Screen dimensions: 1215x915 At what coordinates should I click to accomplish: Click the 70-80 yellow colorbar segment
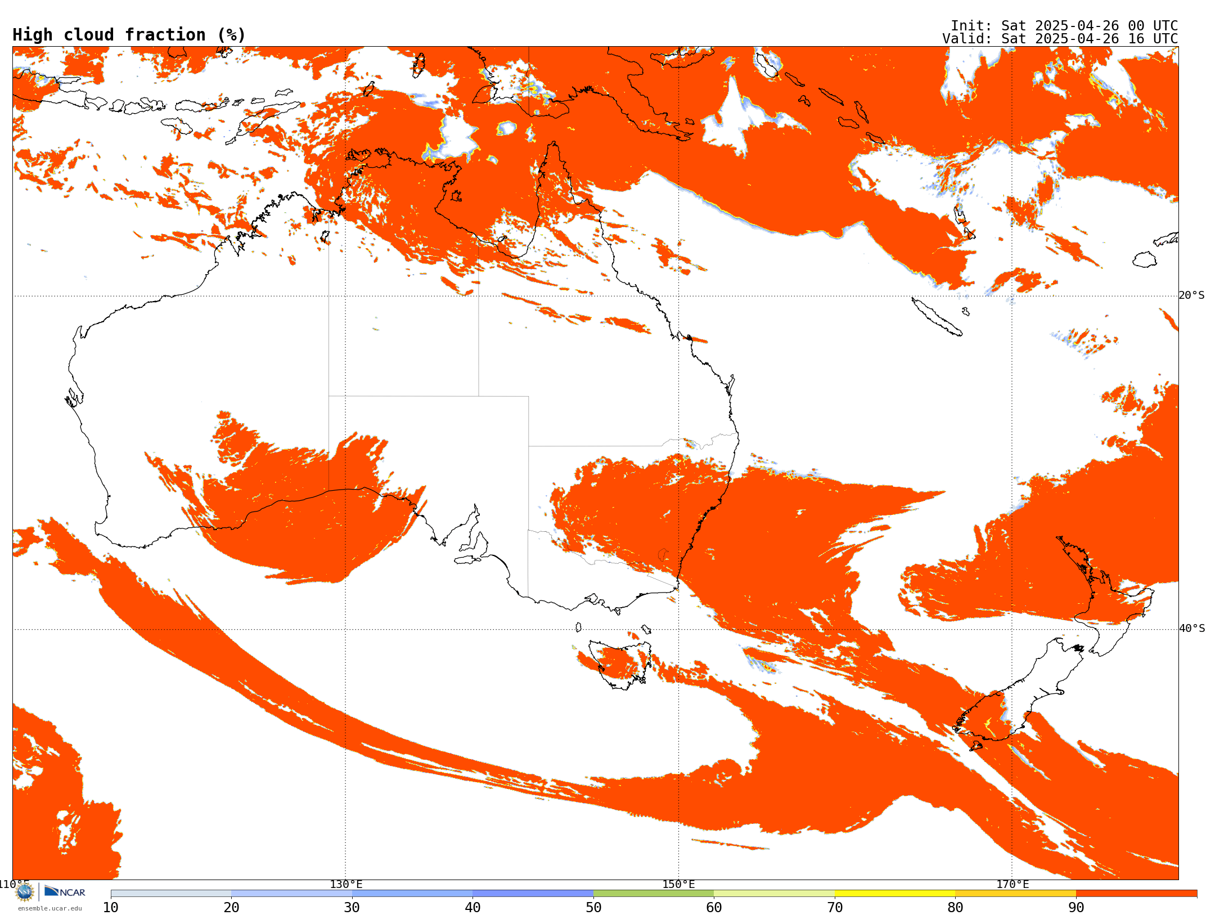(895, 894)
